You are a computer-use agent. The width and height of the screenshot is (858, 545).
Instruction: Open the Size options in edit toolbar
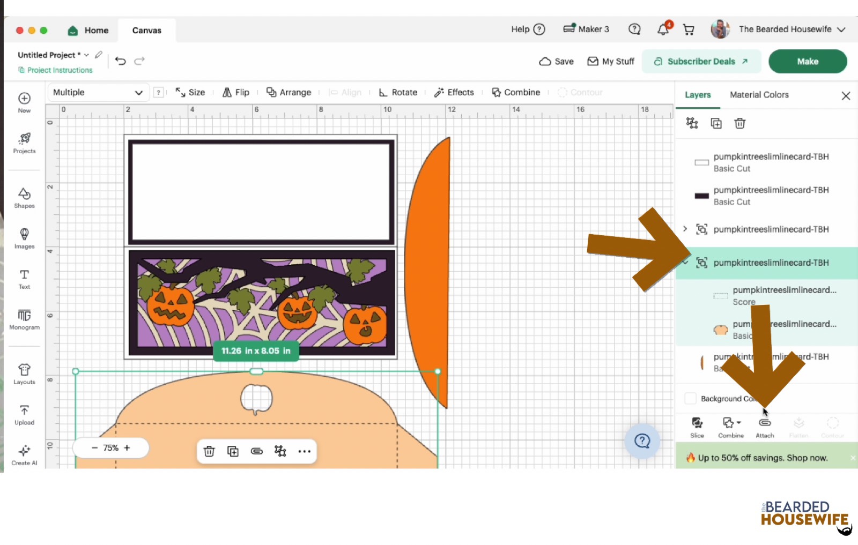coord(190,92)
